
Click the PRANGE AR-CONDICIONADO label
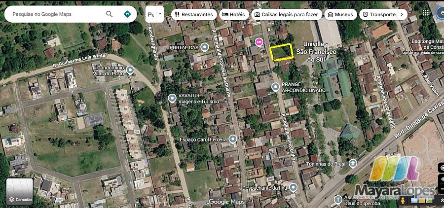click(304, 87)
